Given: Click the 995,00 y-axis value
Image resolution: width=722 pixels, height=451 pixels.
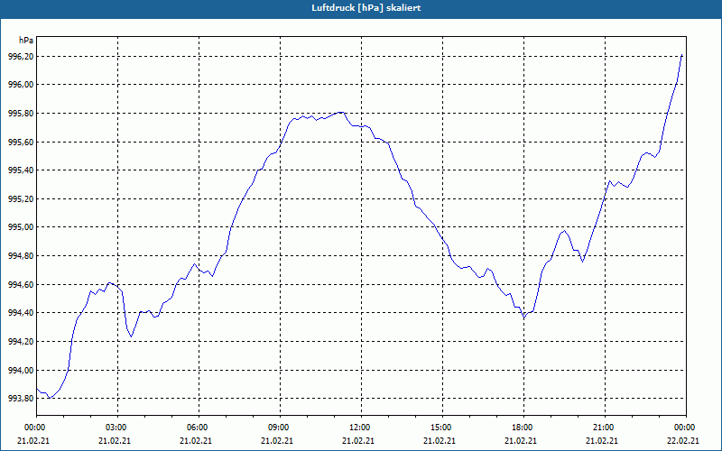Looking at the screenshot, I should tap(21, 227).
